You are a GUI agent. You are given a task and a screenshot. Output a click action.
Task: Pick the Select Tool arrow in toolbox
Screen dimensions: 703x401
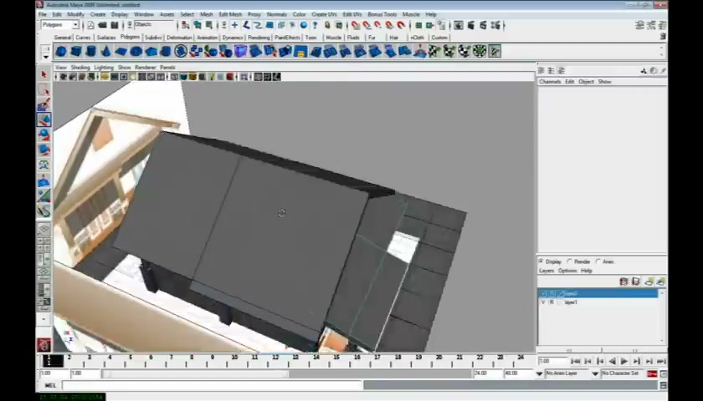point(44,74)
